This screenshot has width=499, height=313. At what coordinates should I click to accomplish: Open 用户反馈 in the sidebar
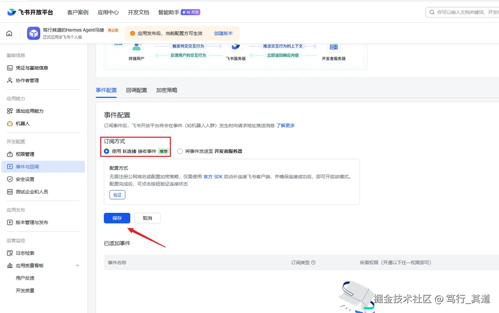pos(25,278)
